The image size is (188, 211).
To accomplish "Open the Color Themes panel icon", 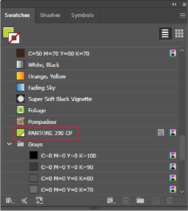I will 24,201.
